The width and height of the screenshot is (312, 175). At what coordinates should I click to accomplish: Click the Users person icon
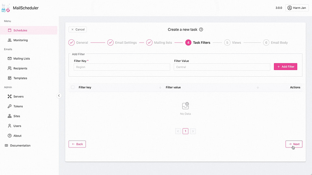point(10,126)
